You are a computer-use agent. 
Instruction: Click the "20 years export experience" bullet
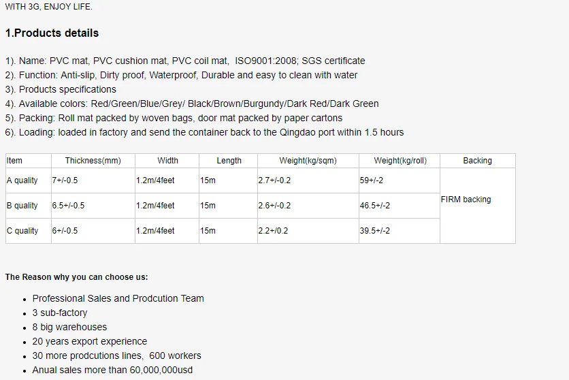[90, 341]
